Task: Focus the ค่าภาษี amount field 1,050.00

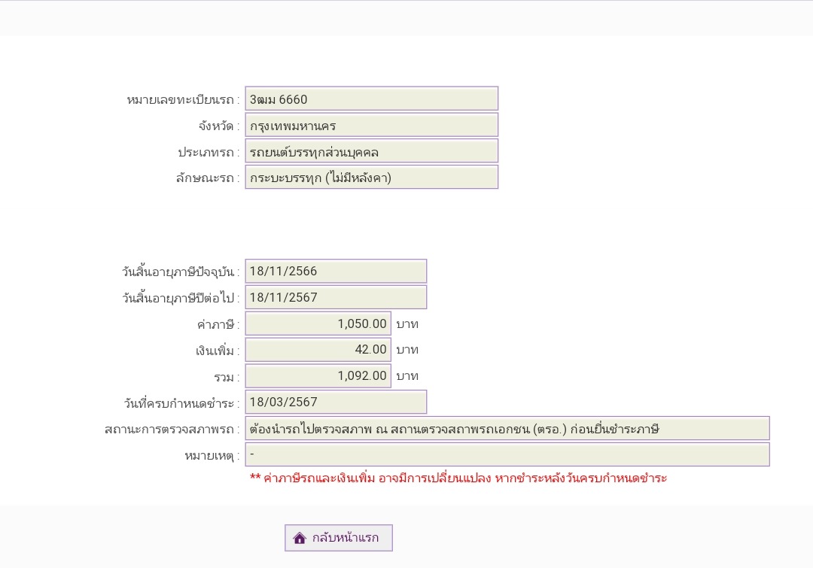Action: point(318,323)
